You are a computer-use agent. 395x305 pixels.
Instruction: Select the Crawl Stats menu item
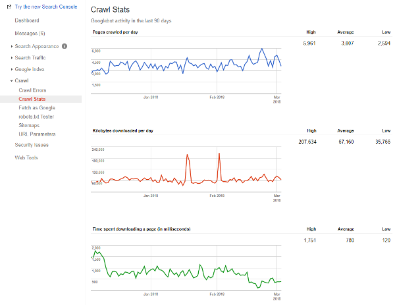(x=32, y=99)
